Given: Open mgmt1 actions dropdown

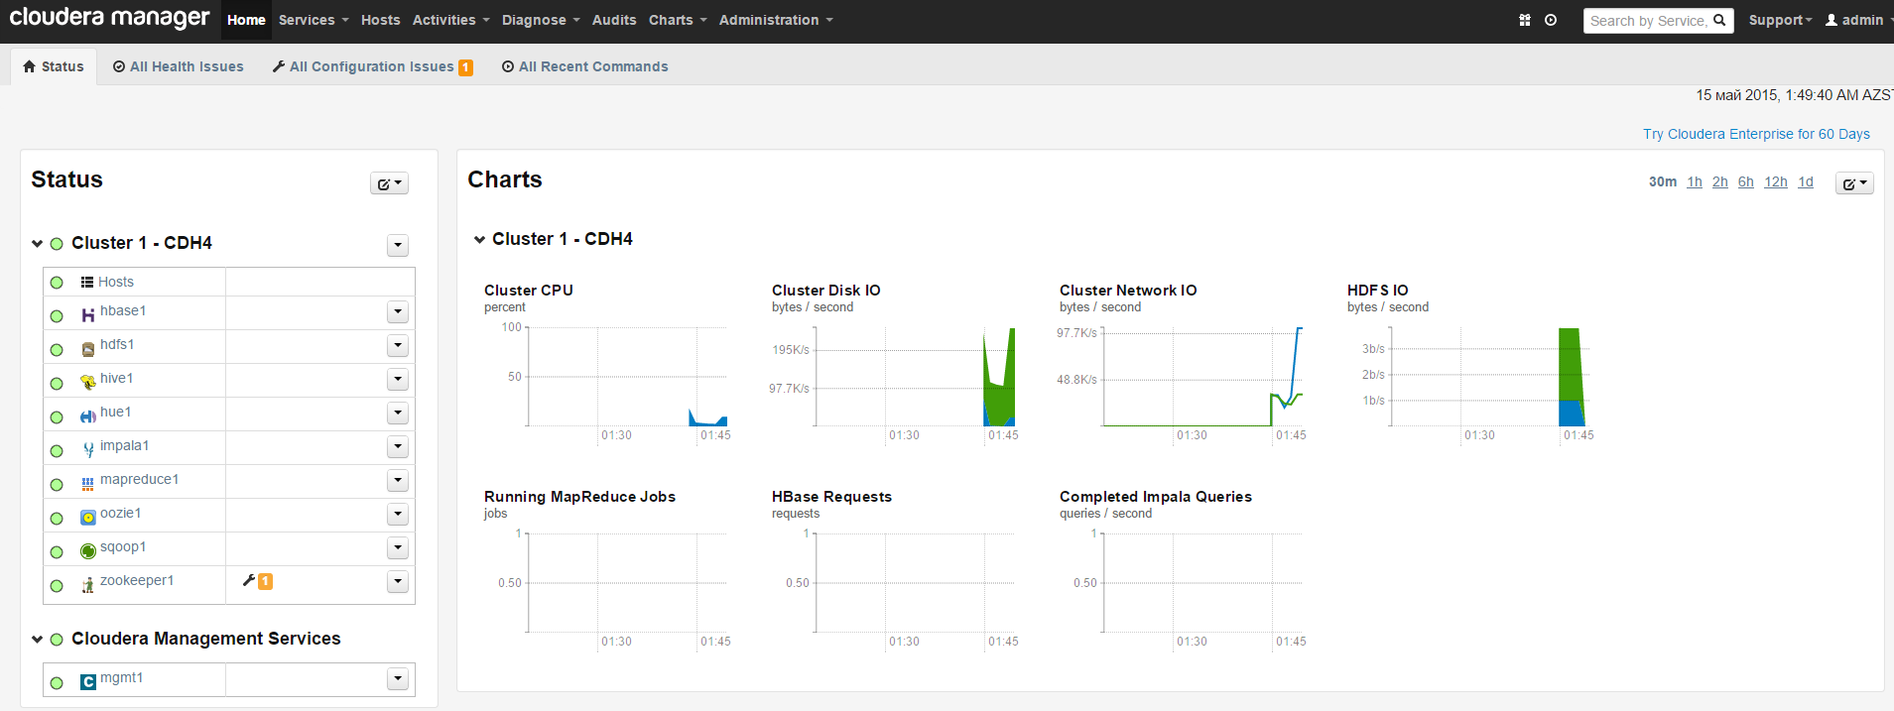Looking at the screenshot, I should [x=398, y=679].
